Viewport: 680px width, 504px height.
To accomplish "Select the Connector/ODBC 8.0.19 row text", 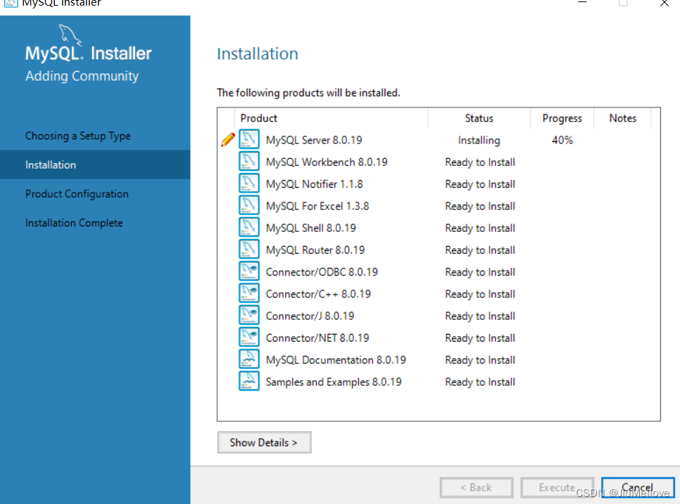I will 322,272.
